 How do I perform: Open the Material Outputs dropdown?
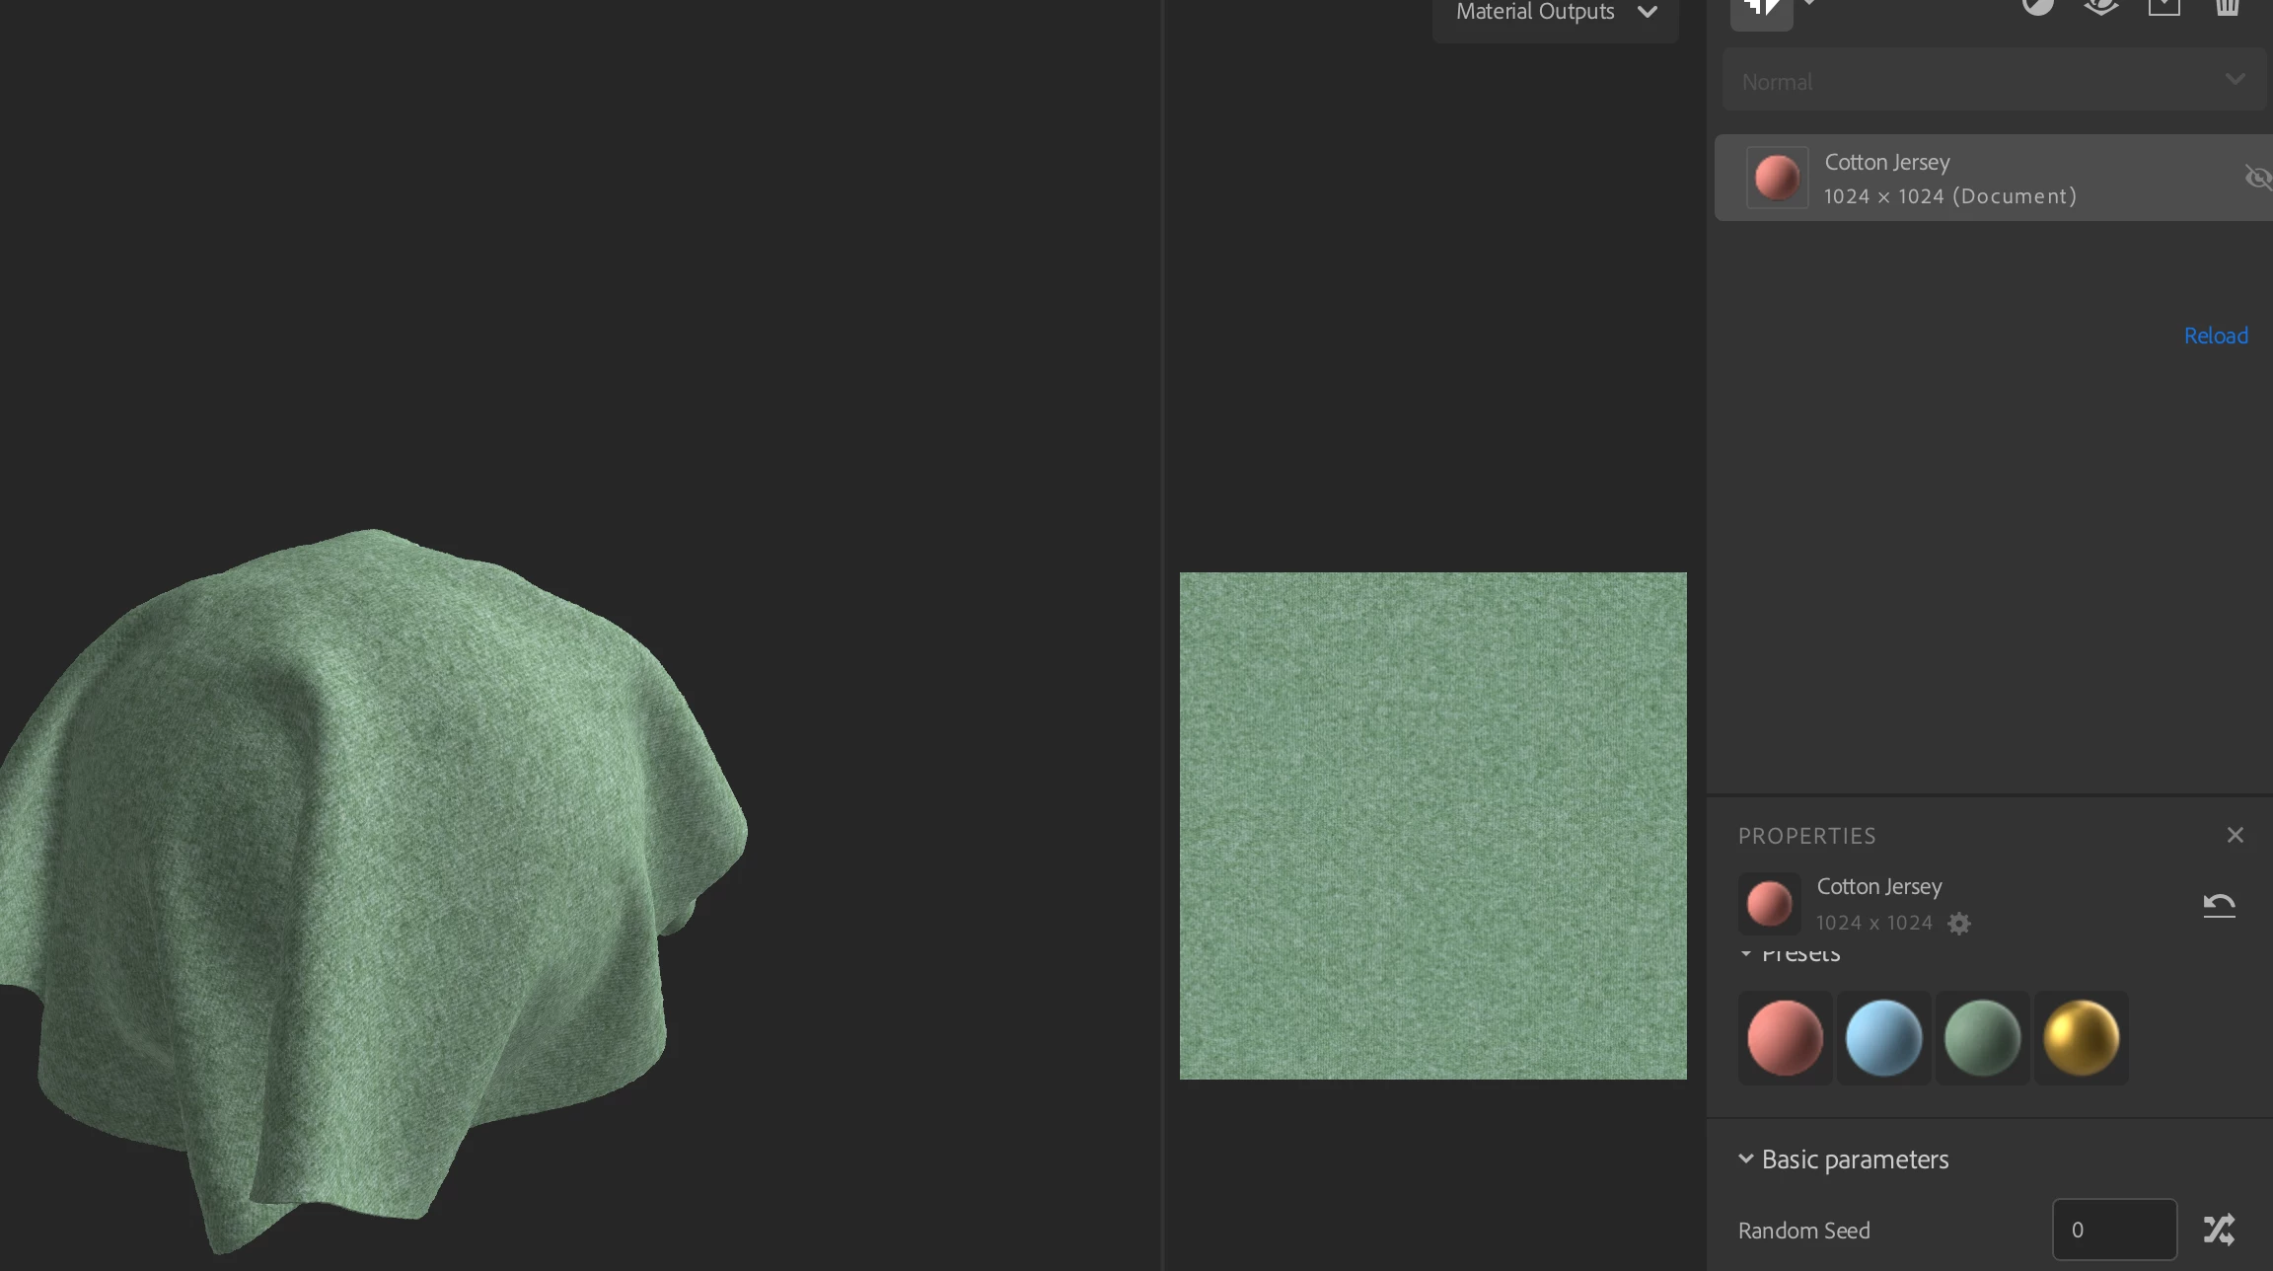point(1555,13)
